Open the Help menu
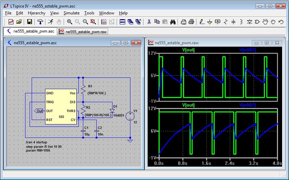This screenshot has width=289, height=180. point(123,13)
